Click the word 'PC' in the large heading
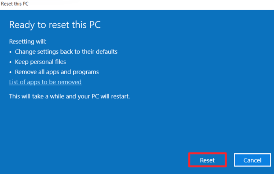The height and width of the screenshot is (174, 274). pos(95,25)
